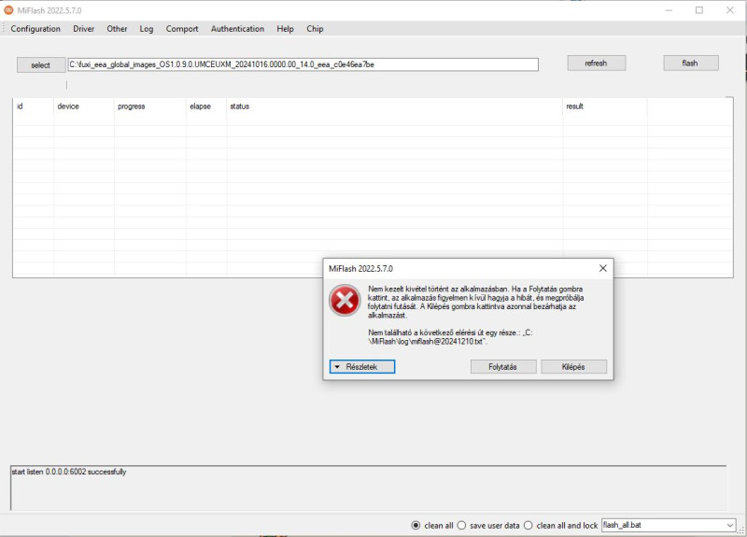Click the refresh button
This screenshot has width=747, height=537.
[x=596, y=63]
